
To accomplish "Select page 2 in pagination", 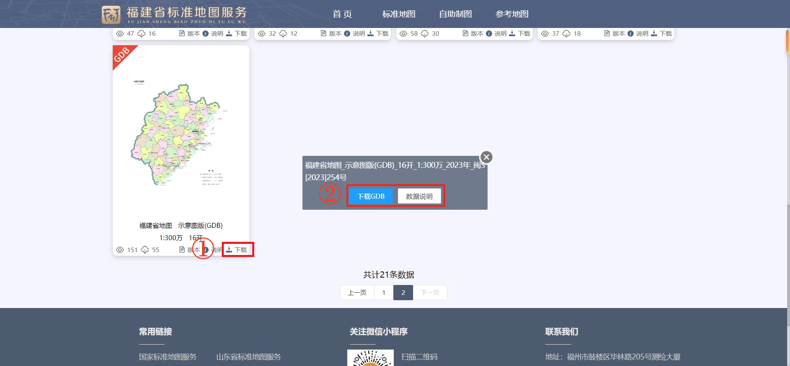I will pos(403,292).
